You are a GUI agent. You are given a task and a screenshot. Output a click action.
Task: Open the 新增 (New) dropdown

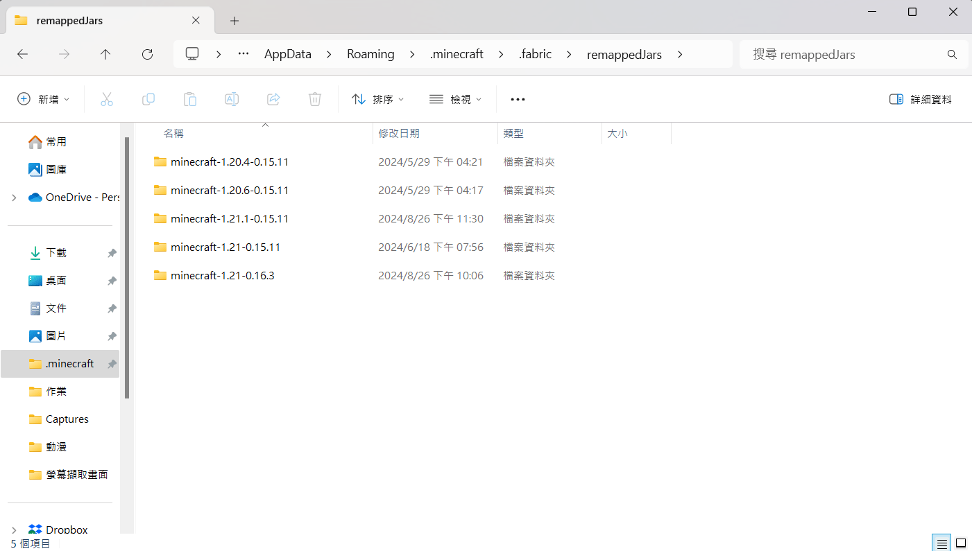point(44,99)
